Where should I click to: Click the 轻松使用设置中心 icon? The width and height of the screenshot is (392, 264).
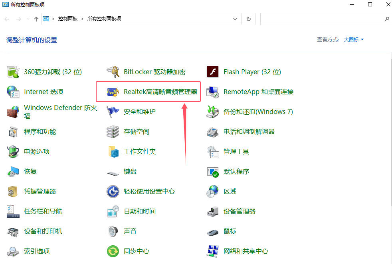coord(113,192)
